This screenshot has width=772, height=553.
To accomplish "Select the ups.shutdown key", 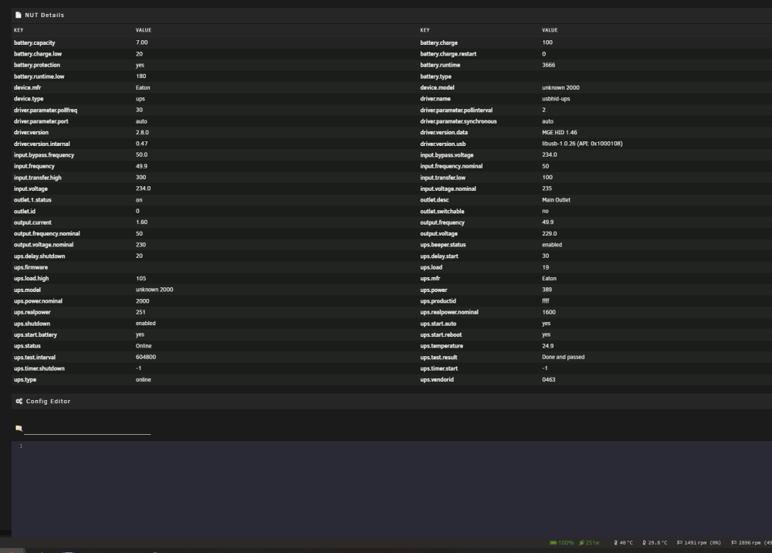I will pos(32,324).
